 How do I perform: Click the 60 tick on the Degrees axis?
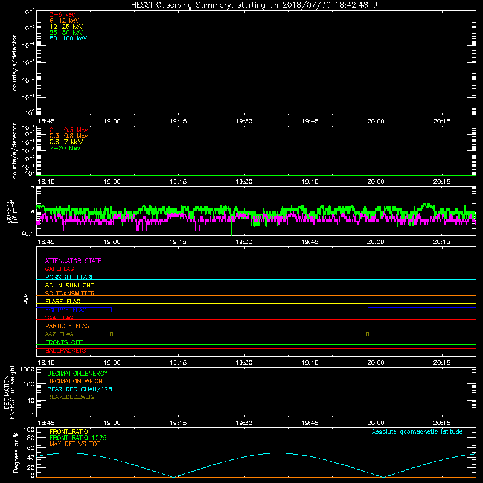tap(31, 447)
